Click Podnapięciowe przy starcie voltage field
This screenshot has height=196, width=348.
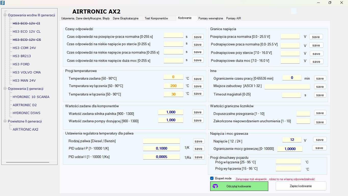(x=290, y=53)
